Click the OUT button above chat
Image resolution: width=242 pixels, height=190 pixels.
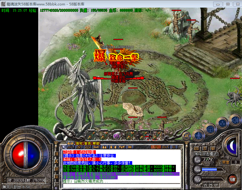165,147
